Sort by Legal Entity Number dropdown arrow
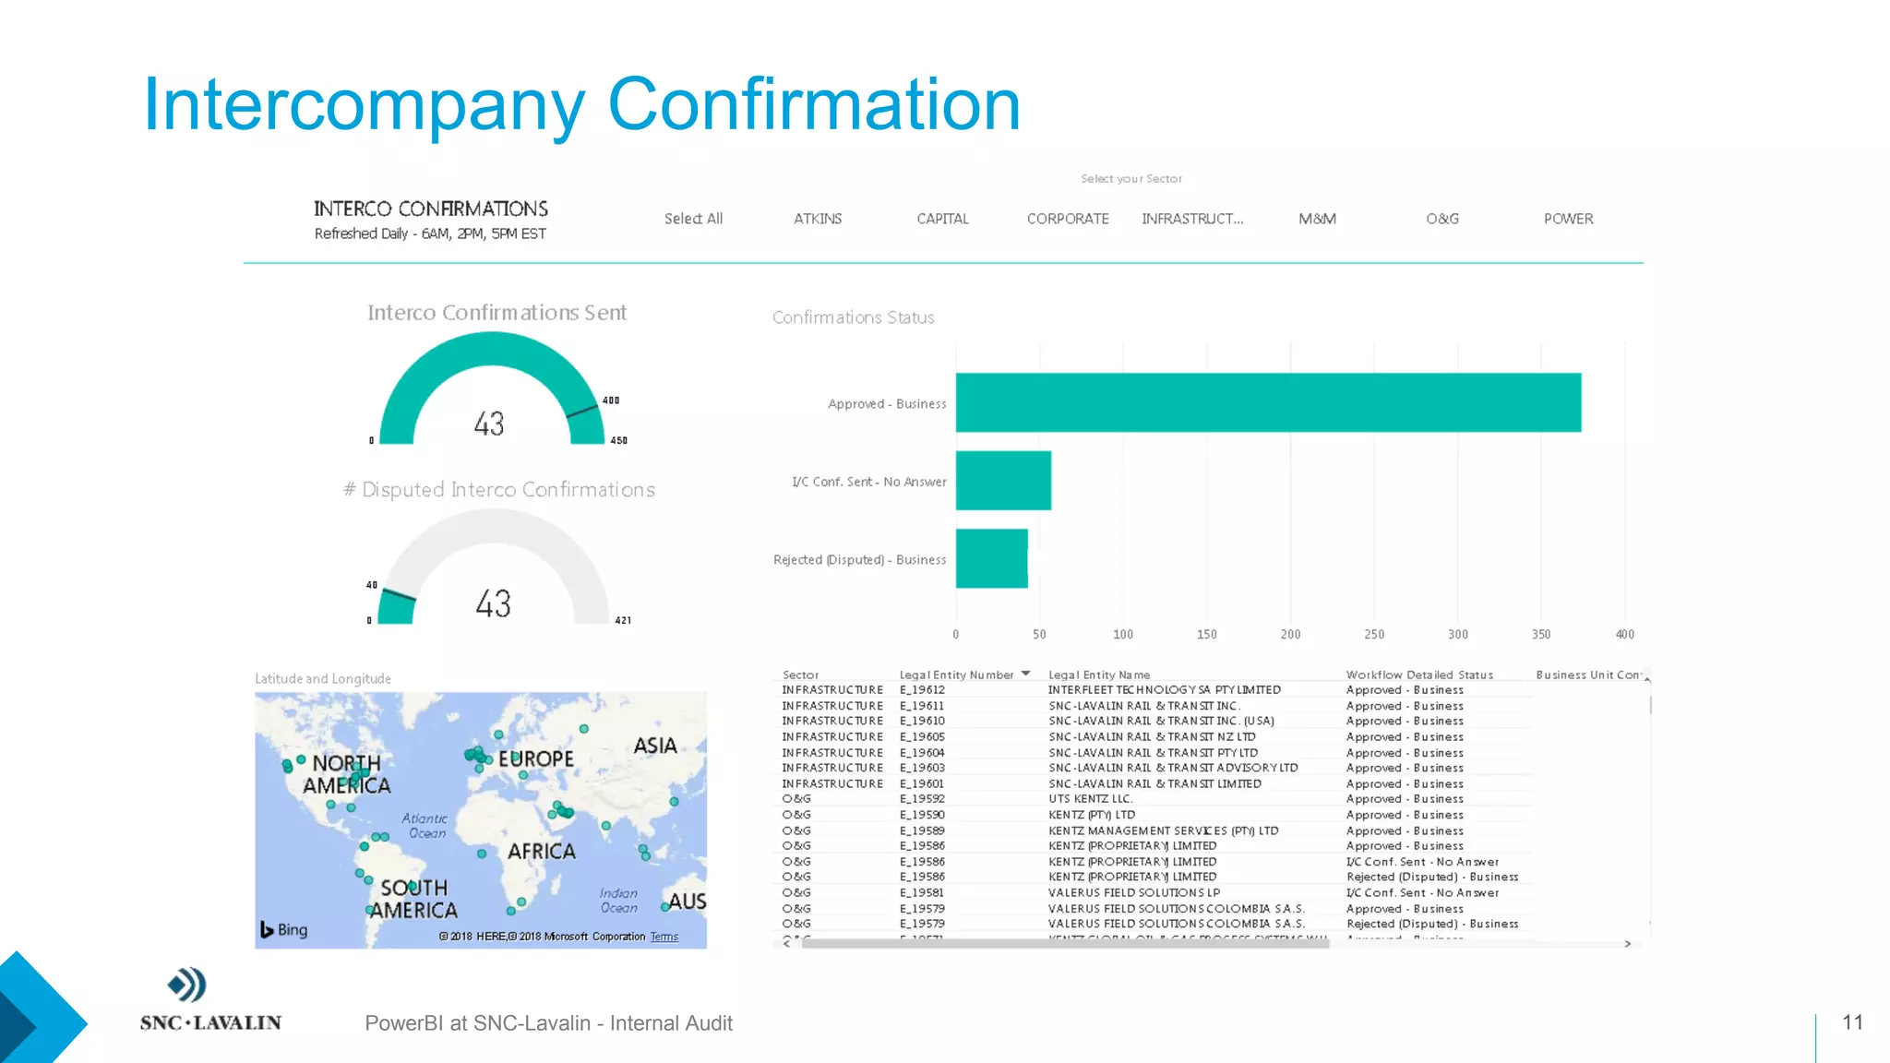Screen dimensions: 1890x1063 tap(1025, 675)
